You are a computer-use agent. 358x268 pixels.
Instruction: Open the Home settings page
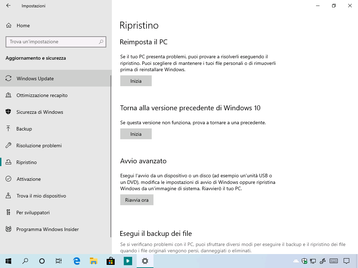[56, 25]
